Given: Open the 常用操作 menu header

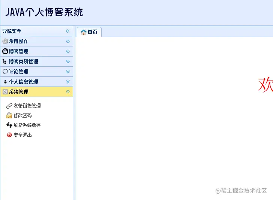Looking at the screenshot, I should tap(37, 41).
